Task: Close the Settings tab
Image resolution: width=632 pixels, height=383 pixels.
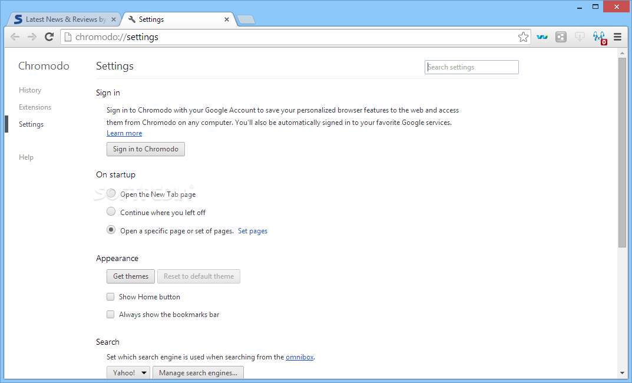Action: [x=227, y=19]
